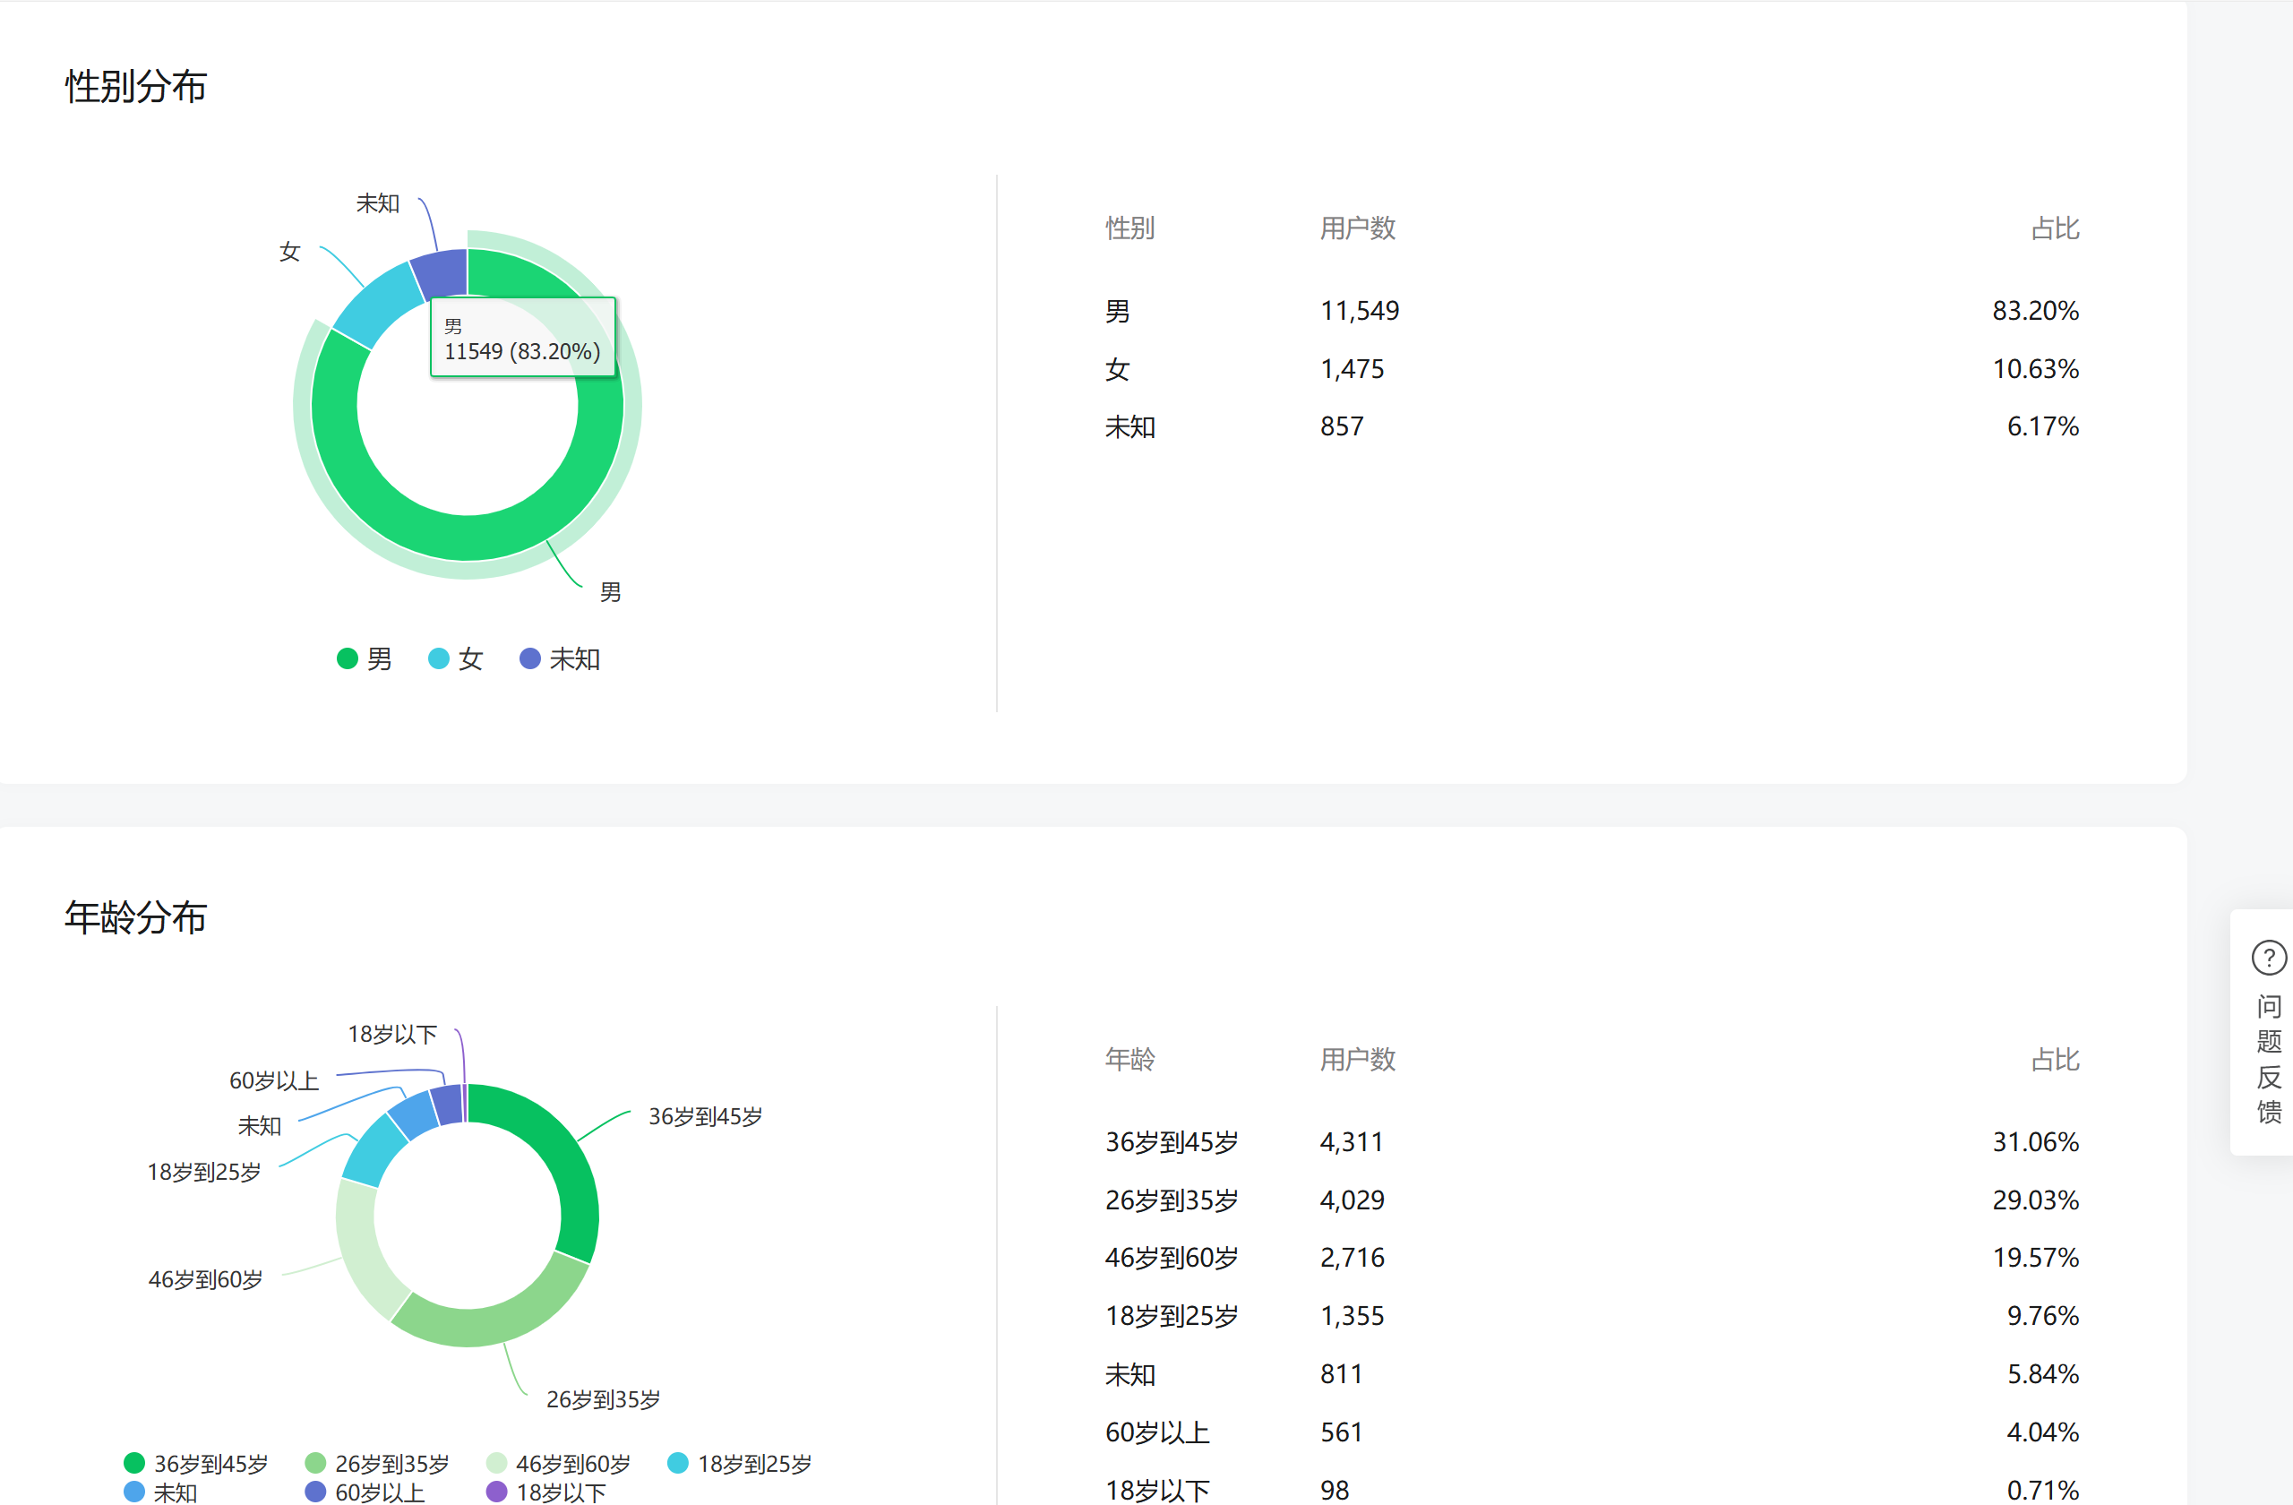The image size is (2293, 1505).
Task: Toggle the 36岁到45岁 legend item
Action: [196, 1464]
